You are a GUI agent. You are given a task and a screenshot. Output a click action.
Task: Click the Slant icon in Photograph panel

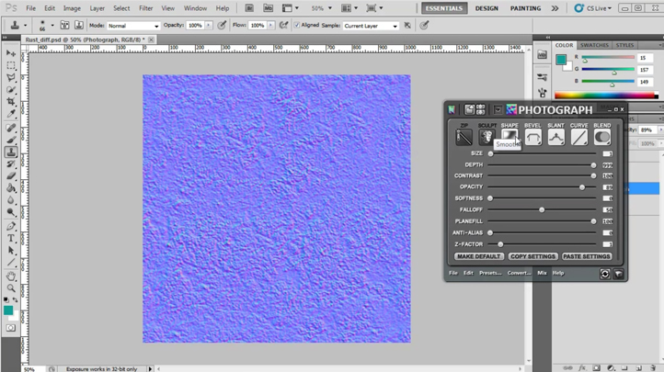[555, 138]
